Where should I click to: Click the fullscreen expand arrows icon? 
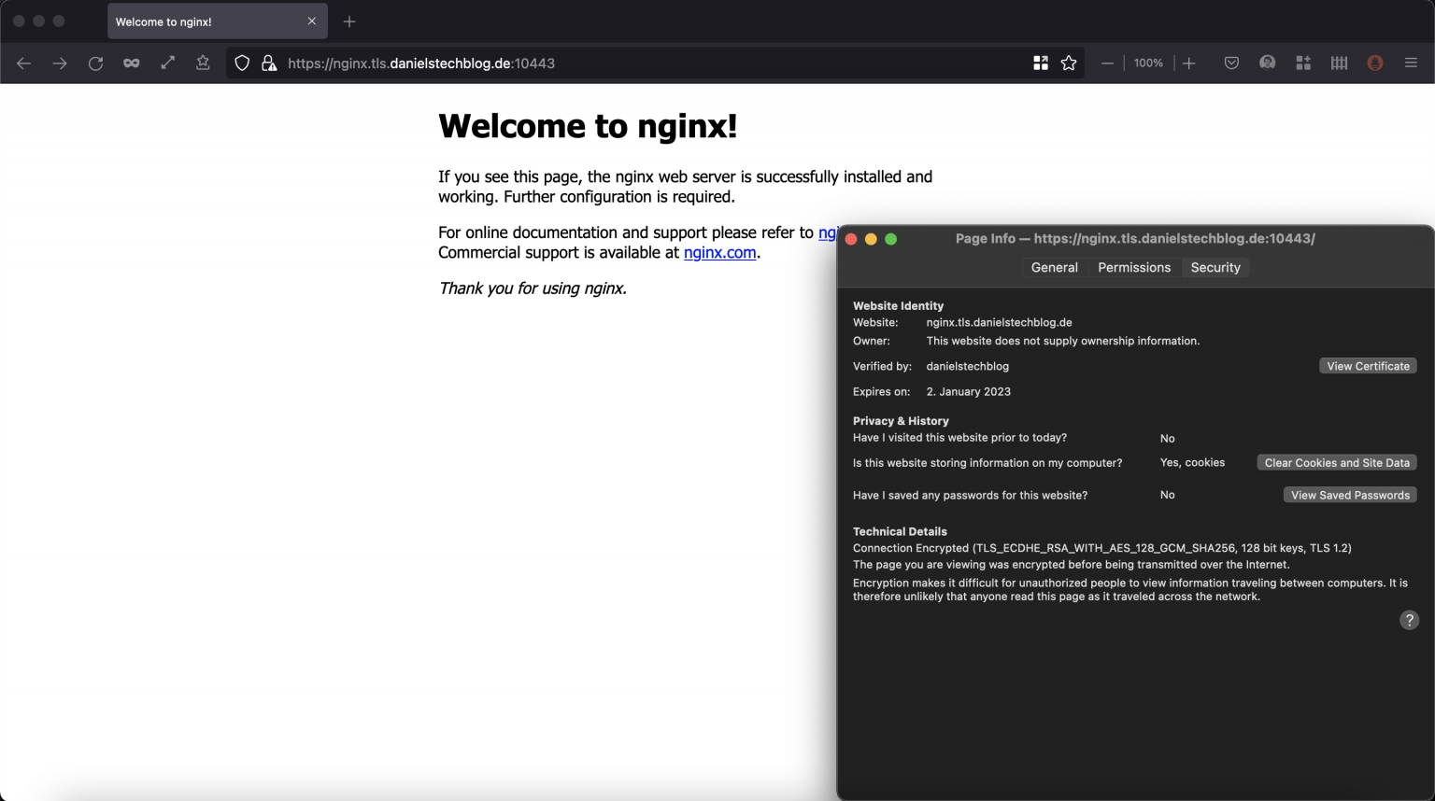coord(168,63)
